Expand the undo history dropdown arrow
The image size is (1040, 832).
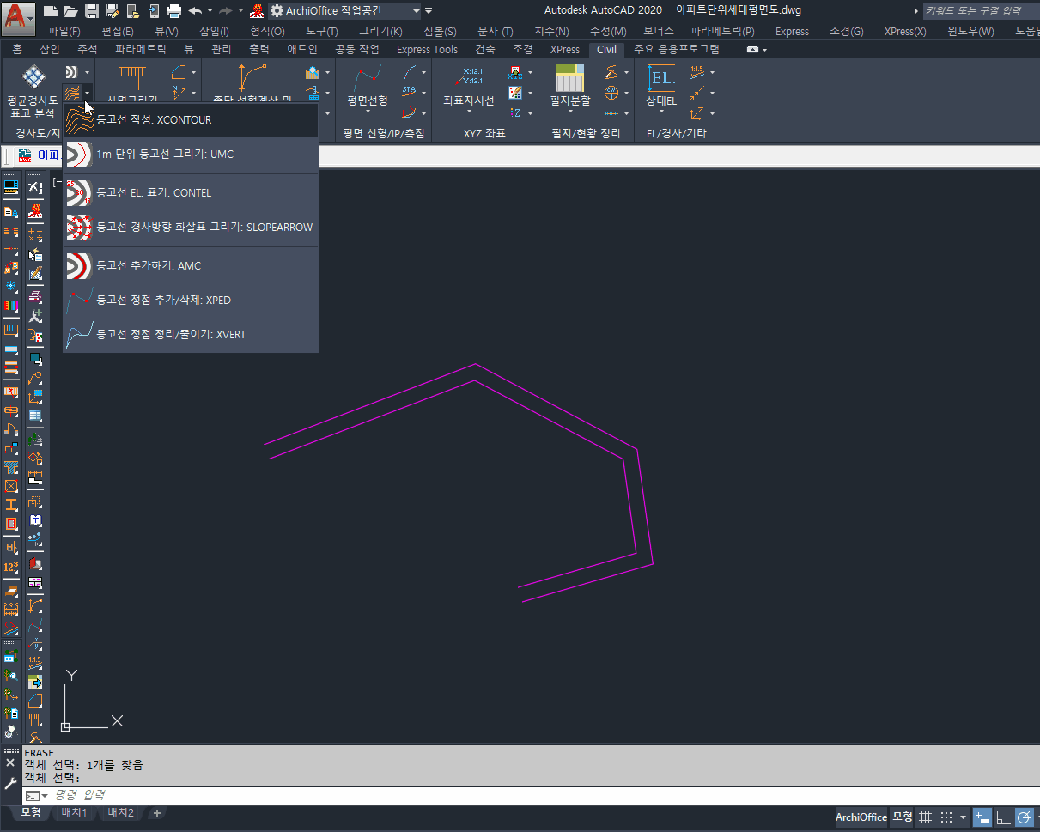point(210,11)
